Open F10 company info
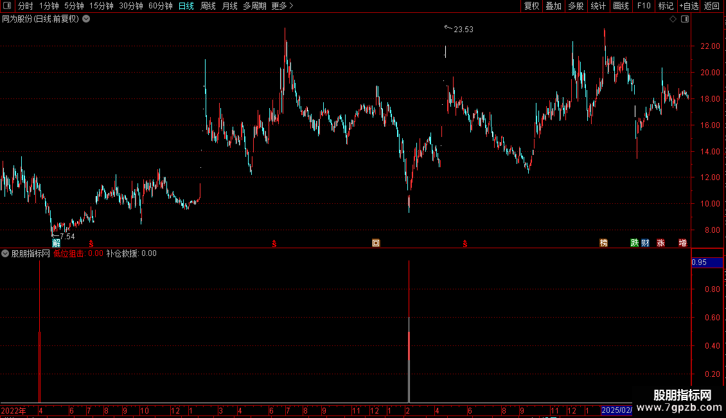The image size is (726, 418). point(644,6)
